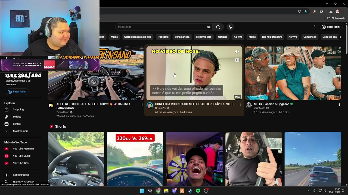Viewport: 348px width, 195px height.
Task: Open Discord from taskbar
Action: (174, 191)
